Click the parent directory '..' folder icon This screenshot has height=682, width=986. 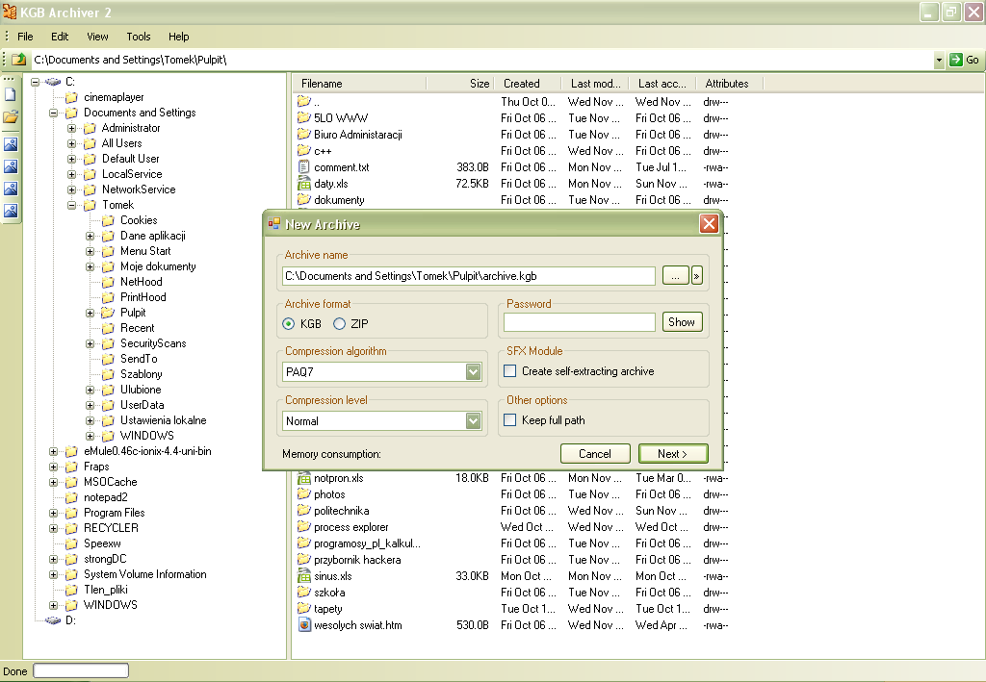304,101
